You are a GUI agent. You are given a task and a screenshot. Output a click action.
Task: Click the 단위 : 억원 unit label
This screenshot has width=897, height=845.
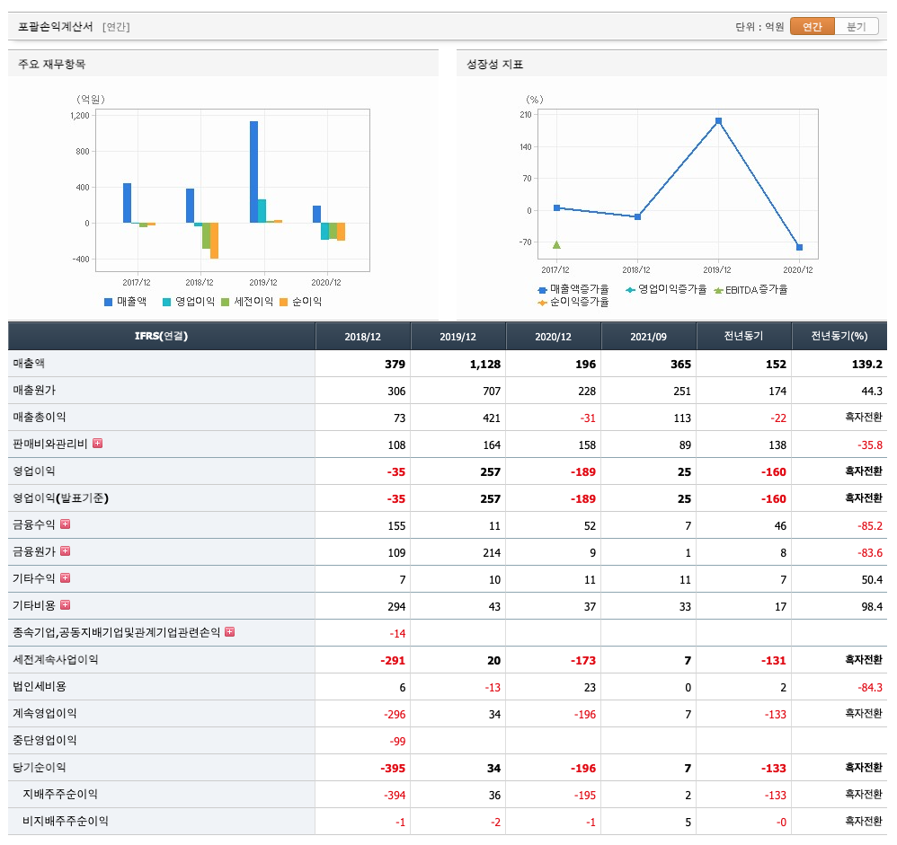[x=759, y=27]
